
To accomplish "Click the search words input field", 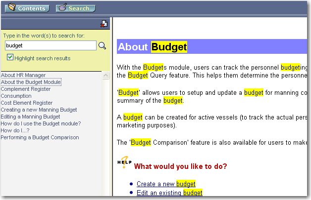I will pyautogui.click(x=50, y=45).
